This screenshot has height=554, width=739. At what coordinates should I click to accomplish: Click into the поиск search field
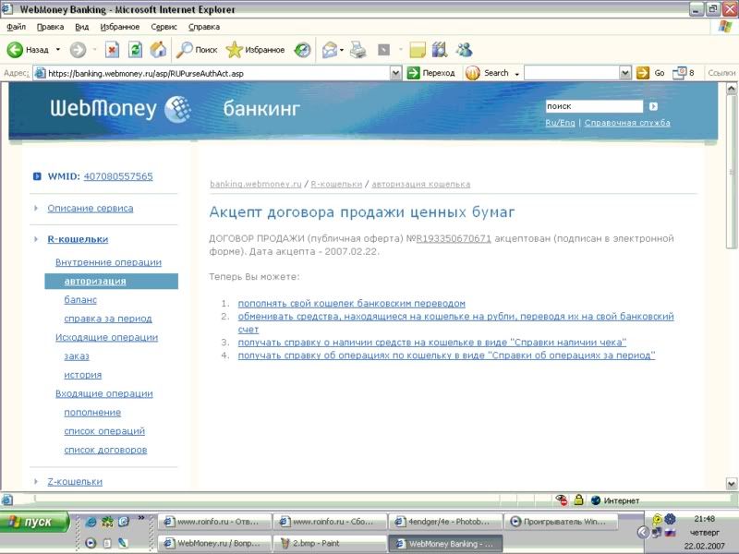coord(594,106)
